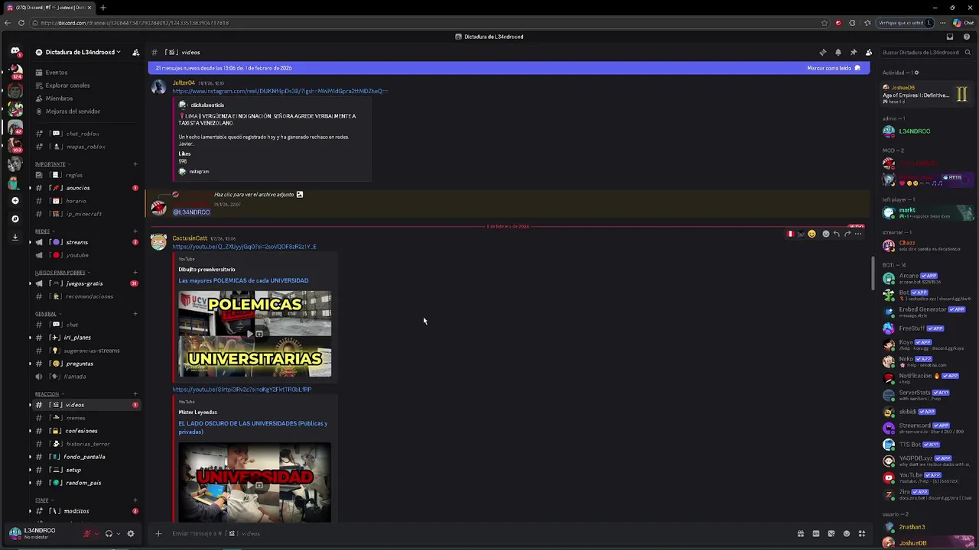The width and height of the screenshot is (979, 550).
Task: Open the download apps icon in server bar
Action: coord(15,237)
